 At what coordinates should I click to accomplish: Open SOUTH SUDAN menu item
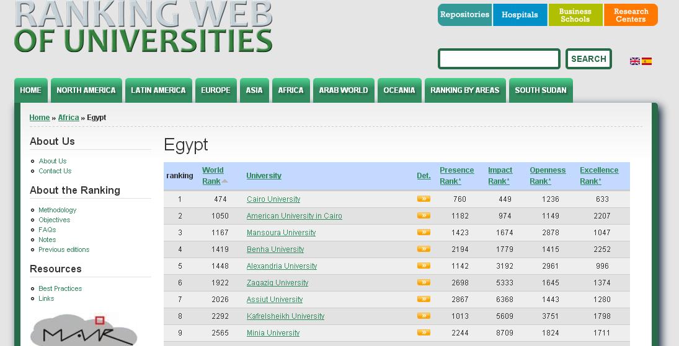(x=541, y=90)
